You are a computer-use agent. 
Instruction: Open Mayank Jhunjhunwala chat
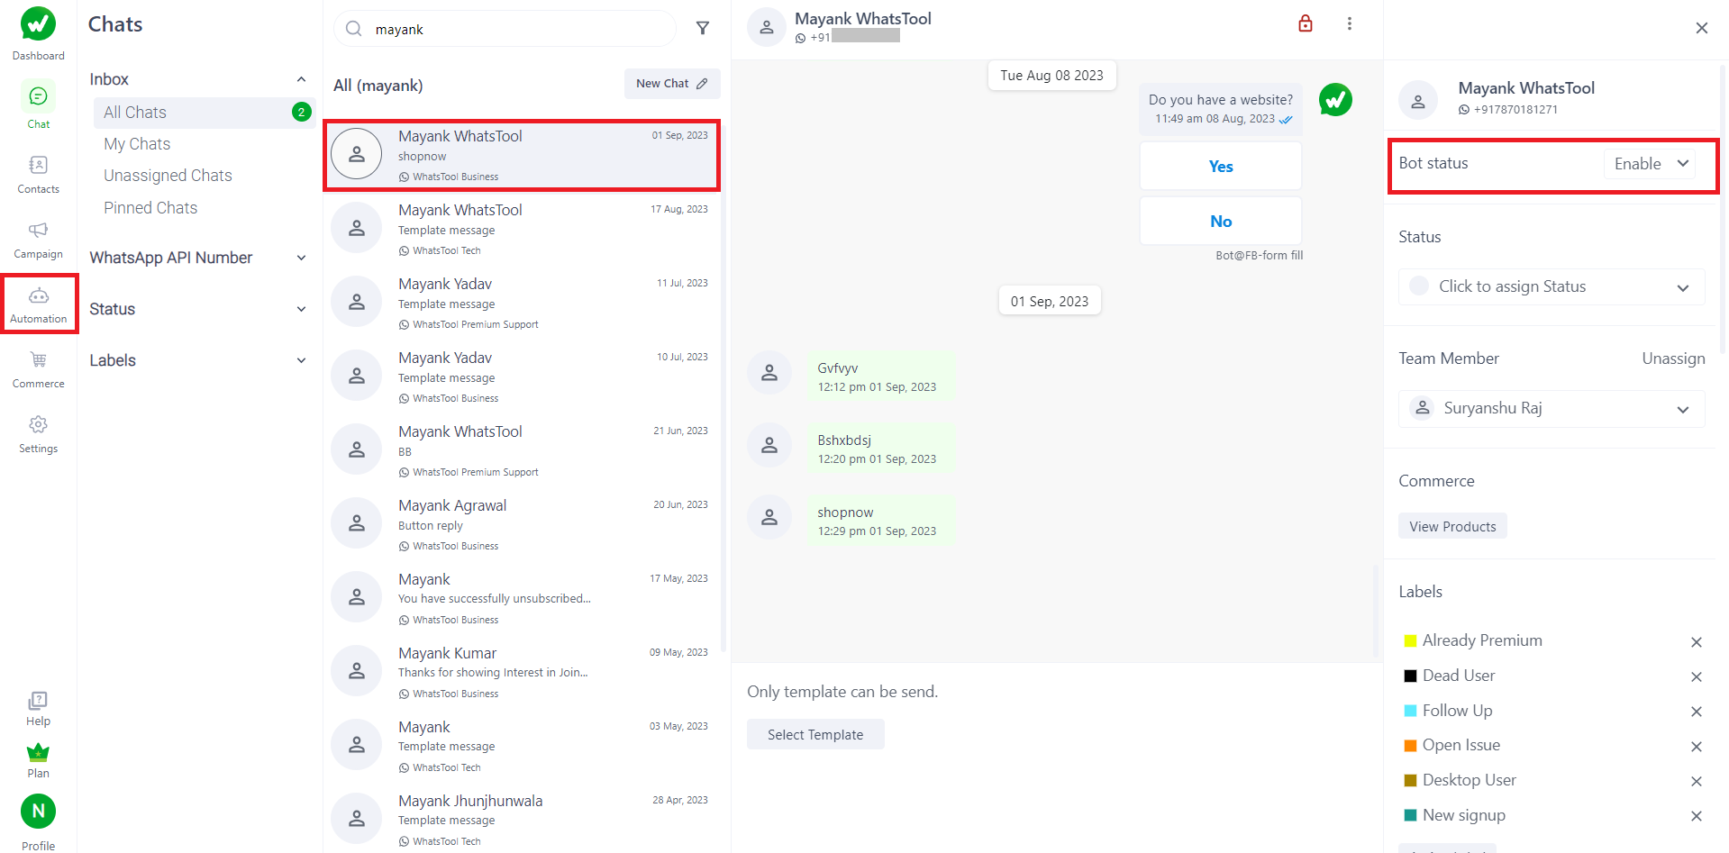tap(522, 820)
